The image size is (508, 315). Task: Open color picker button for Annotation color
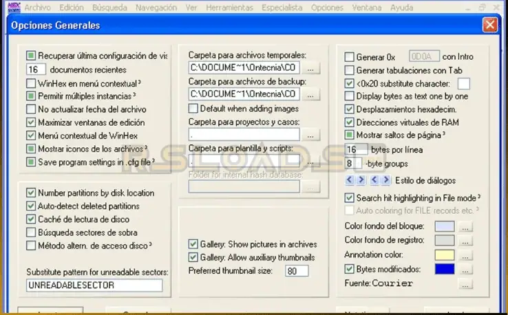coord(466,254)
